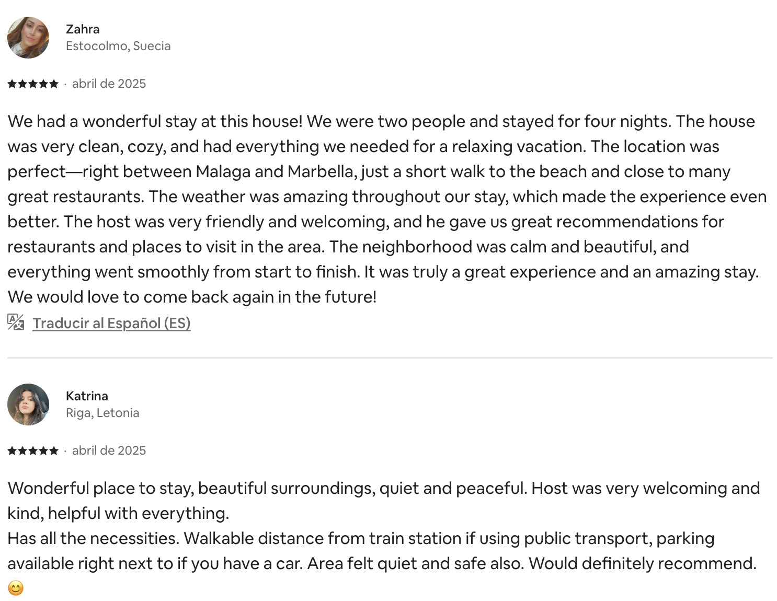This screenshot has width=777, height=601.
Task: Click the smiley emoji ending Katrina's review
Action: (16, 588)
